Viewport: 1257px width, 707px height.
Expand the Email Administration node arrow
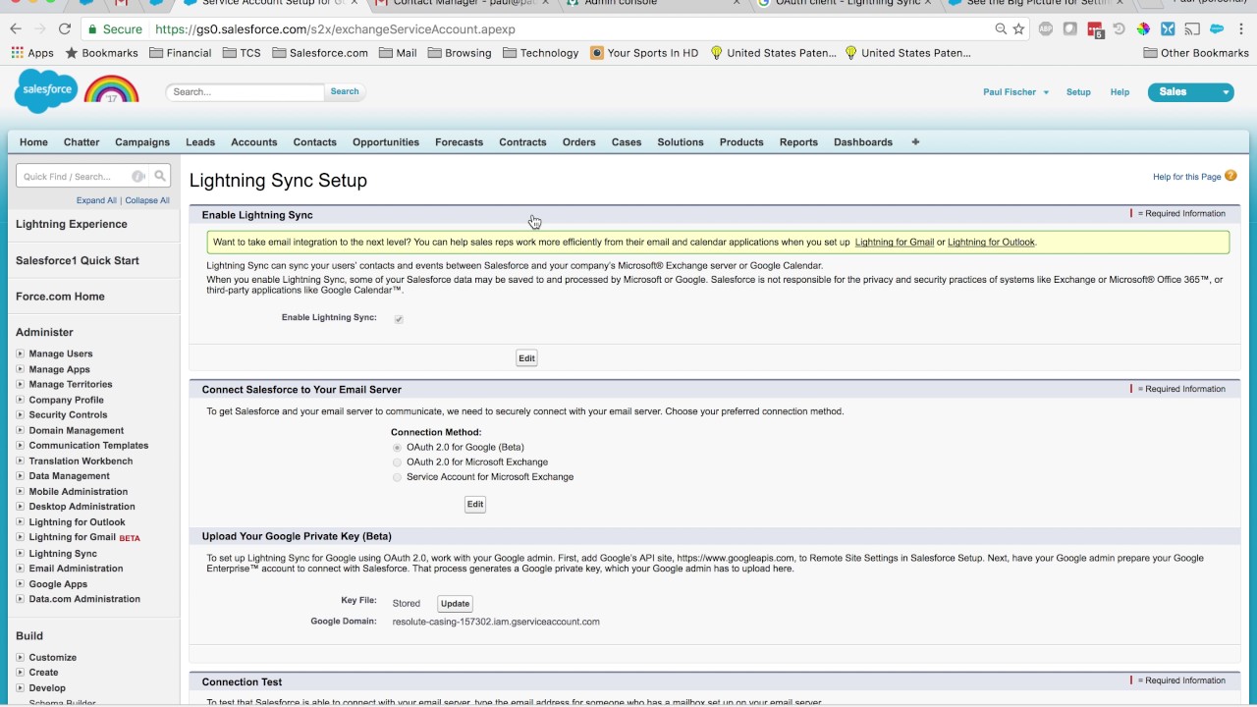pyautogui.click(x=20, y=569)
